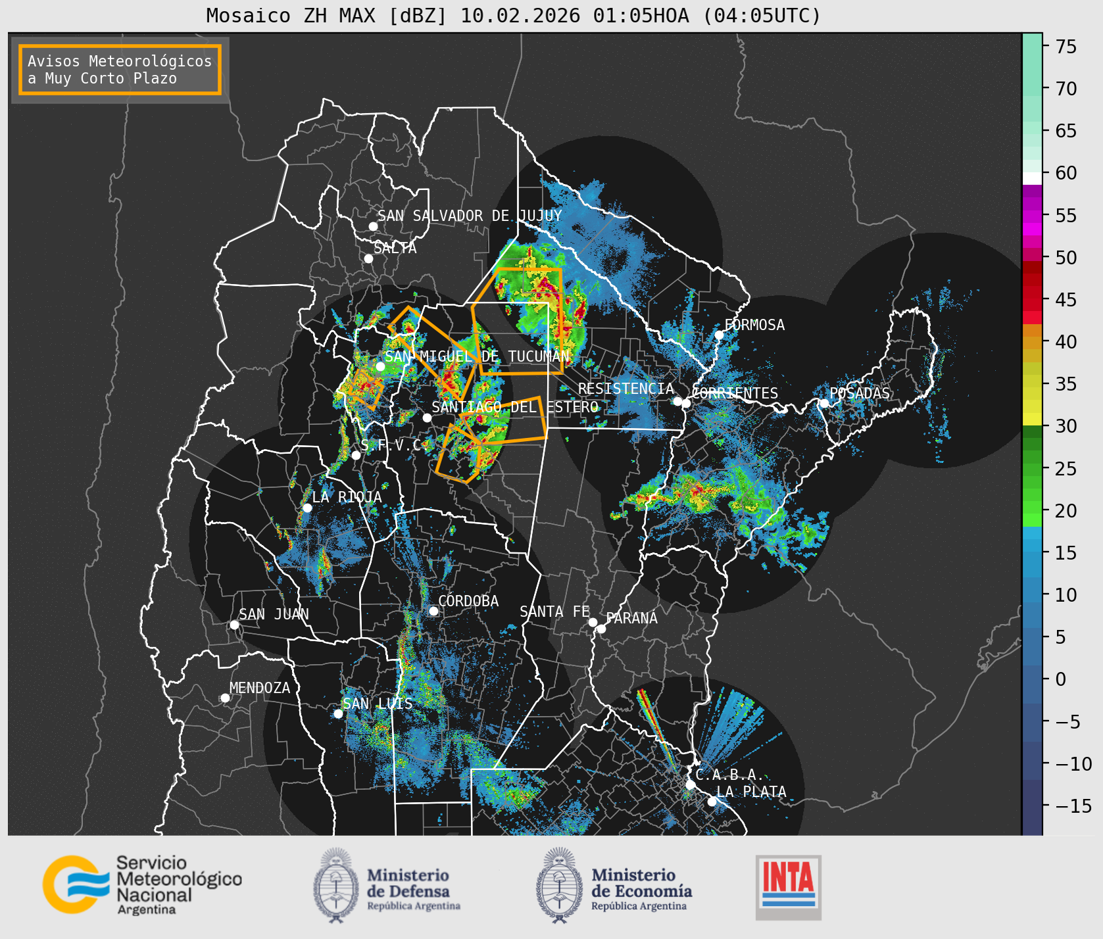Click the CORRIENTES city marker dot

pos(686,403)
